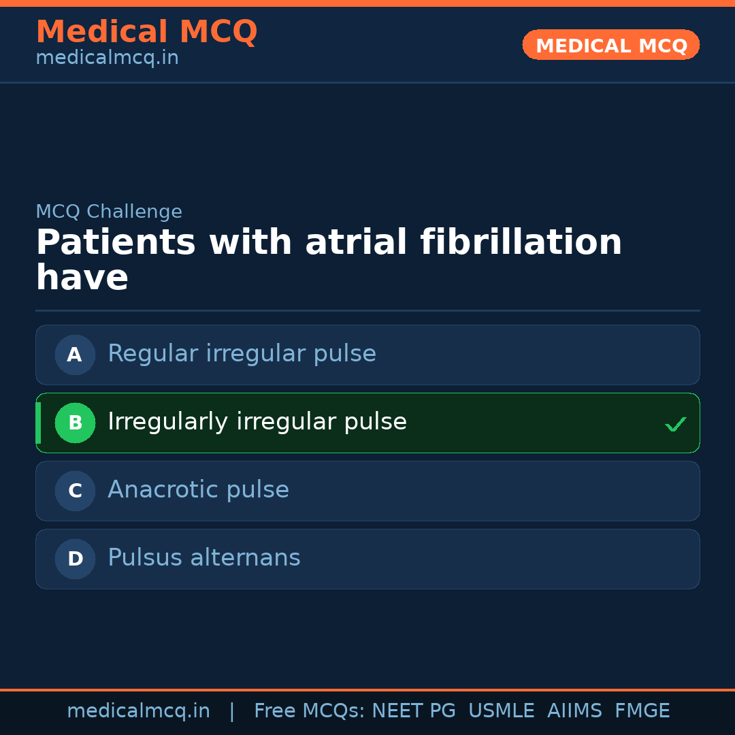The image size is (735, 735).
Task: Select the green letter B option circle
Action: (x=75, y=423)
